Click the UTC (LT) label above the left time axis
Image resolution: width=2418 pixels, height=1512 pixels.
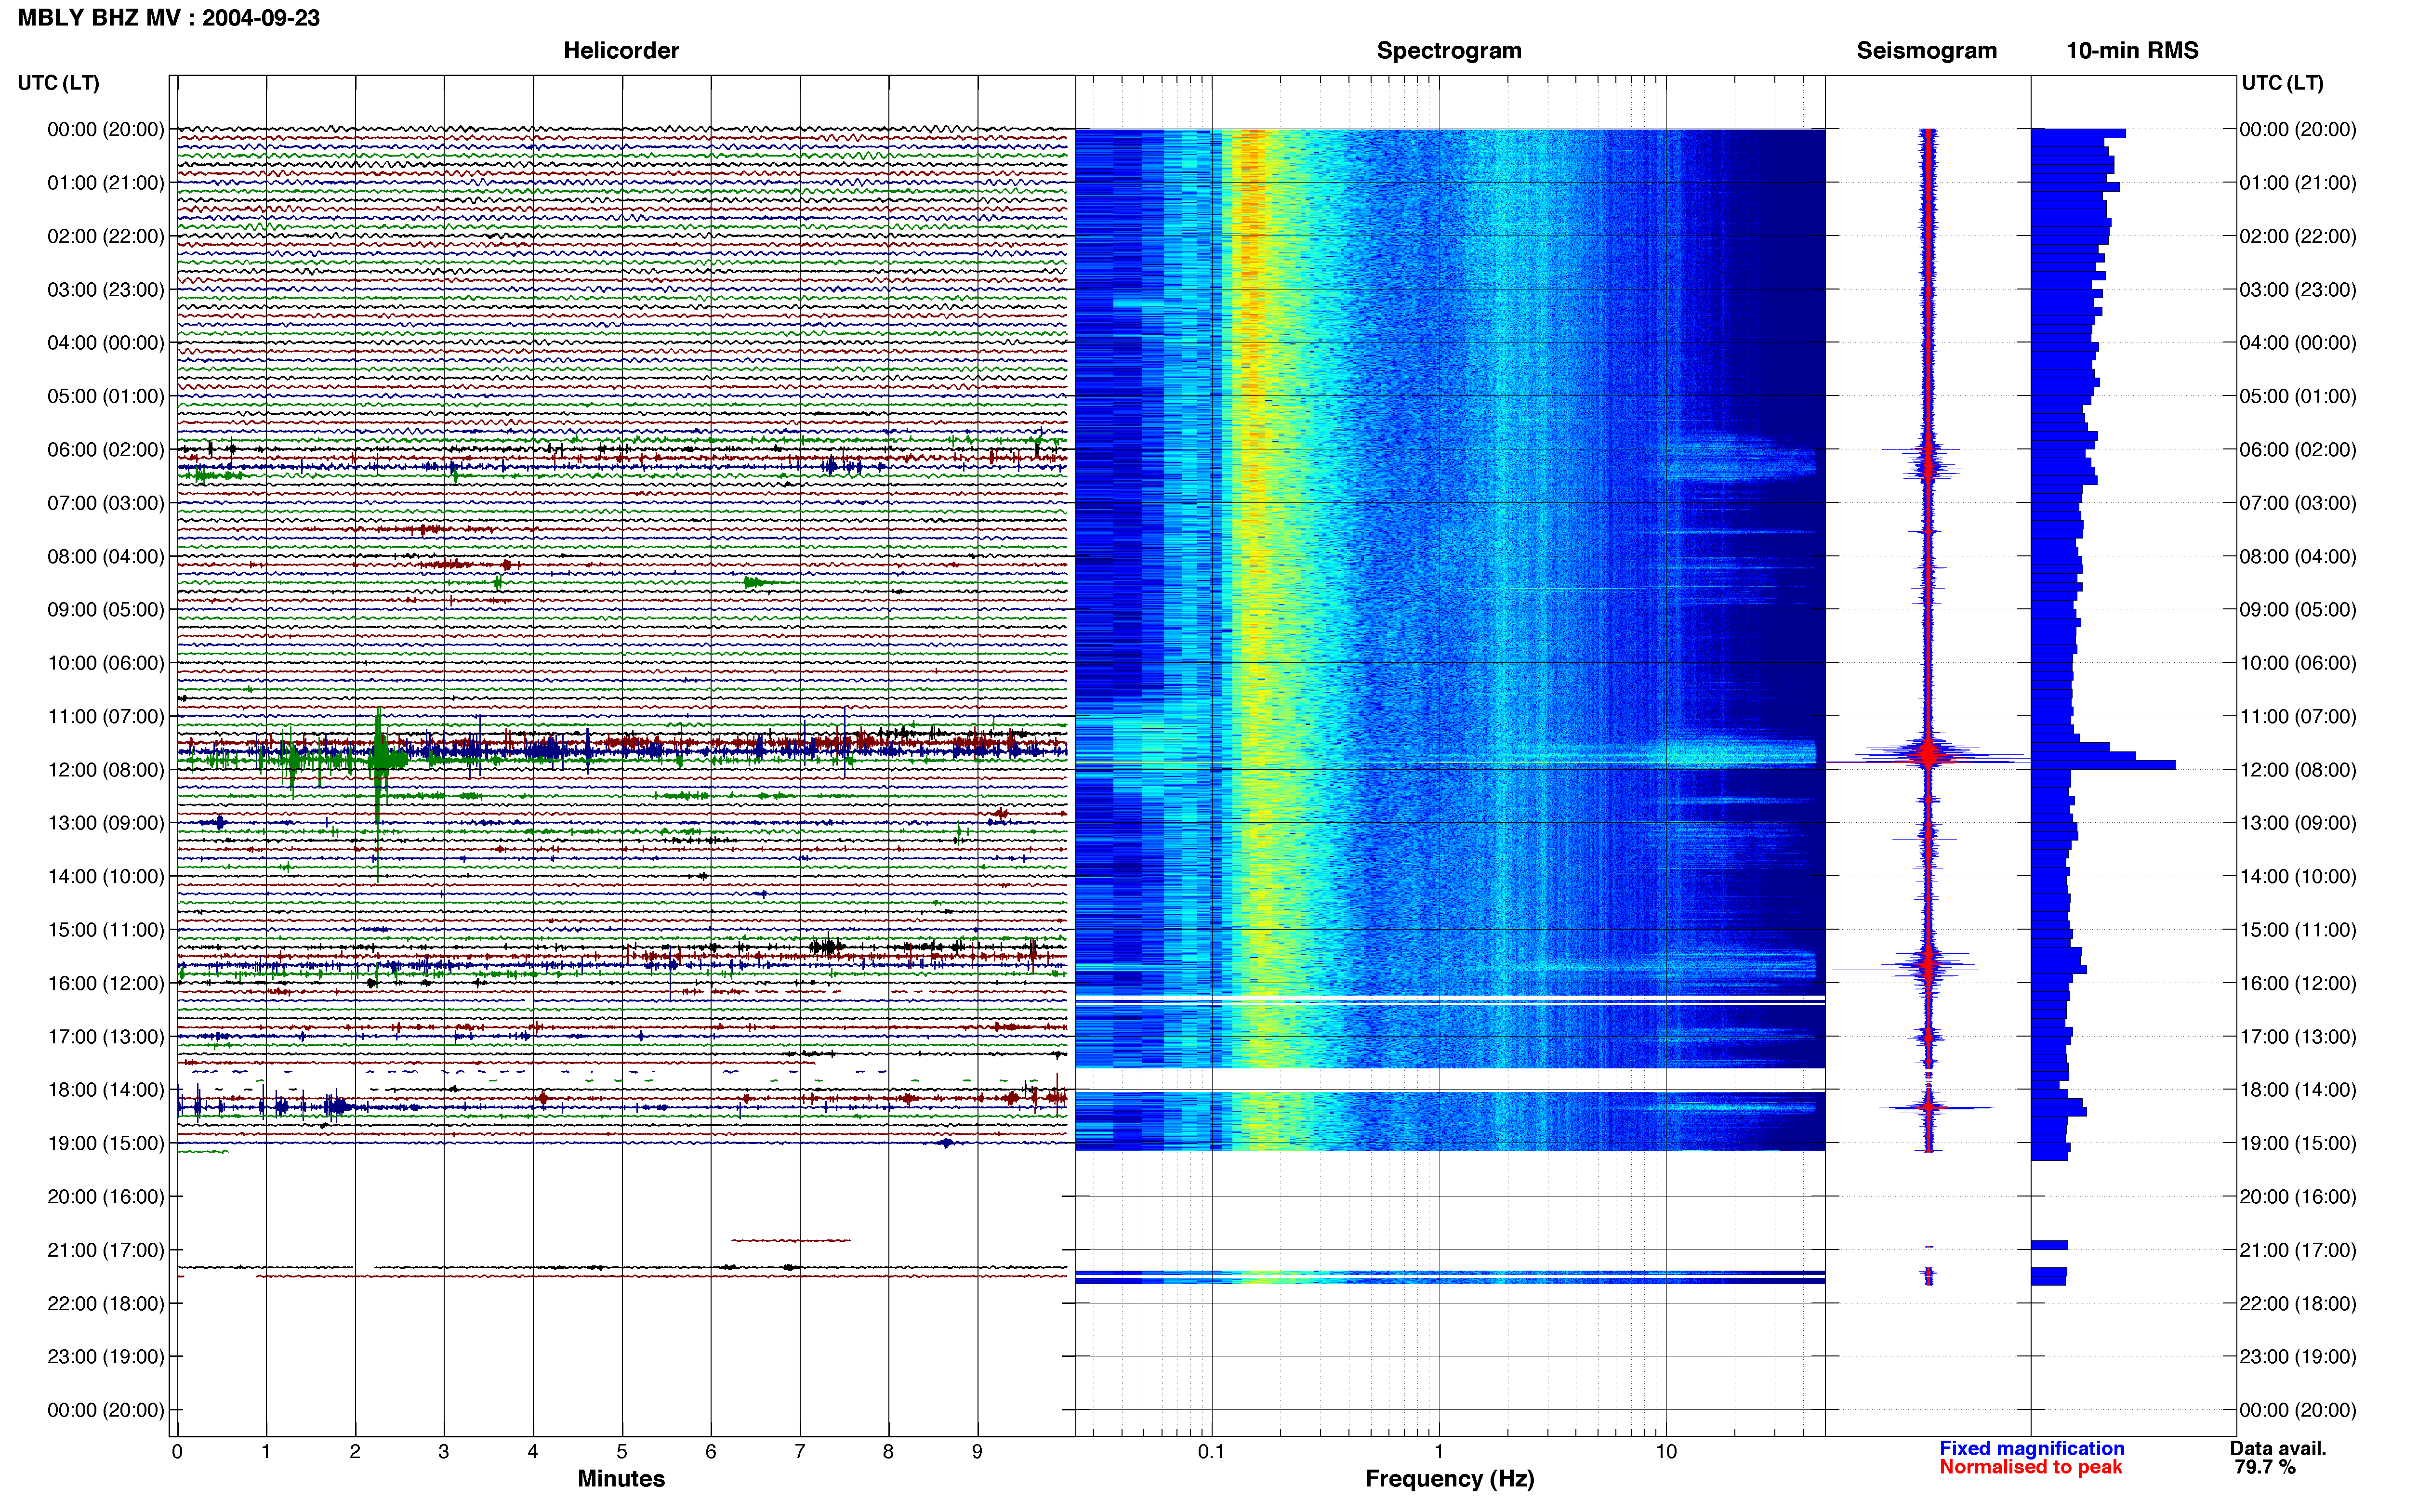[x=59, y=83]
